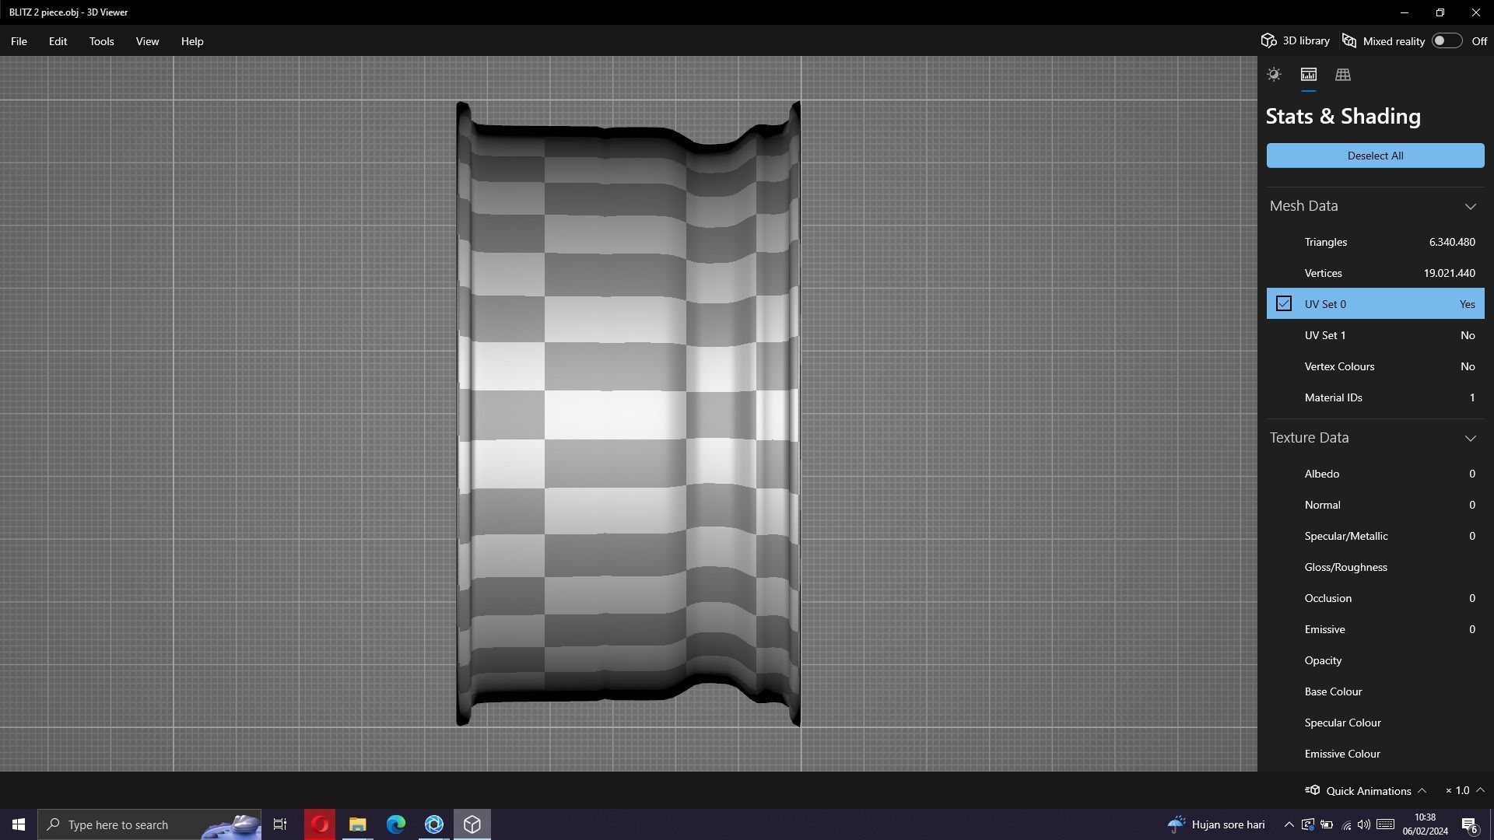Open the weather widget Hujan sore hari
The height and width of the screenshot is (840, 1494).
(x=1216, y=824)
